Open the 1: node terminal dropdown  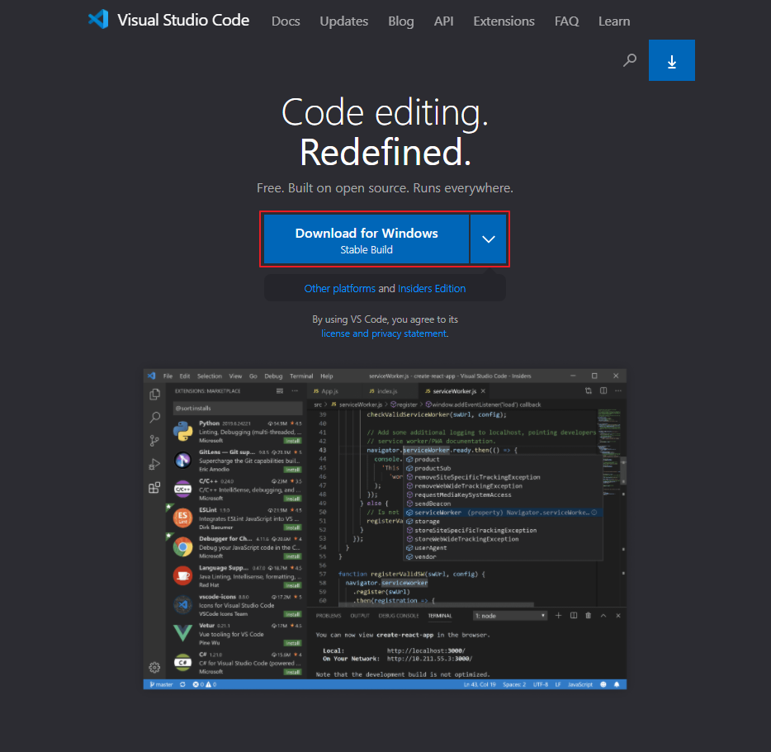510,616
